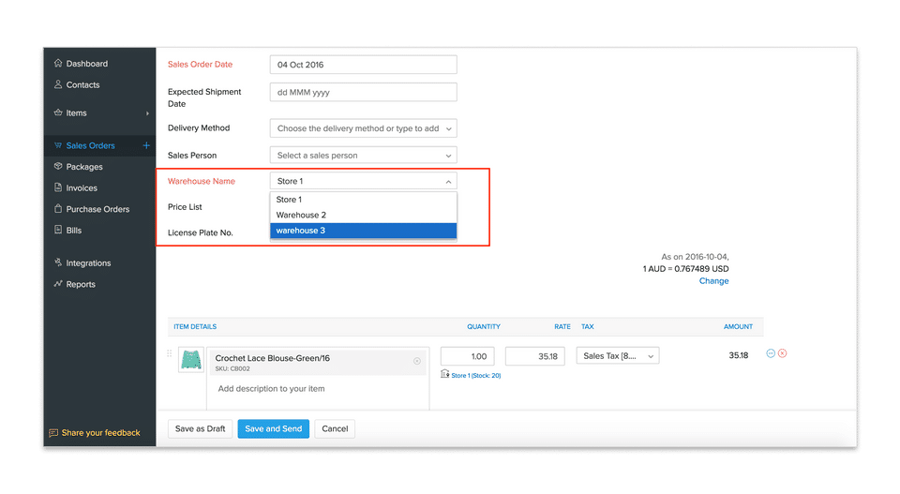
Task: Click the Items basket icon
Action: (58, 112)
